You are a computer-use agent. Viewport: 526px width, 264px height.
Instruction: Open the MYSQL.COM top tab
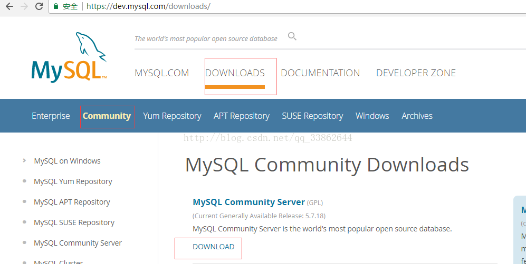tap(161, 73)
